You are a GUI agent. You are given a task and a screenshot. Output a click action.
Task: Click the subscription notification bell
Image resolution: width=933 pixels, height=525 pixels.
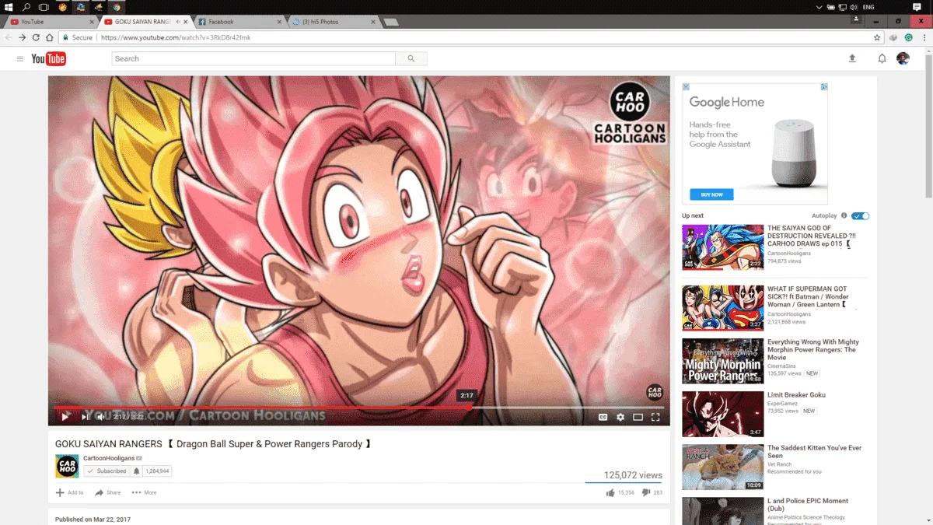[137, 471]
